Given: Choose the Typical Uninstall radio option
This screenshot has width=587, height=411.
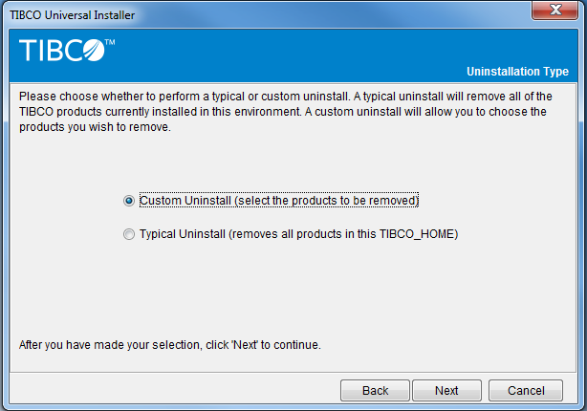Looking at the screenshot, I should (129, 234).
